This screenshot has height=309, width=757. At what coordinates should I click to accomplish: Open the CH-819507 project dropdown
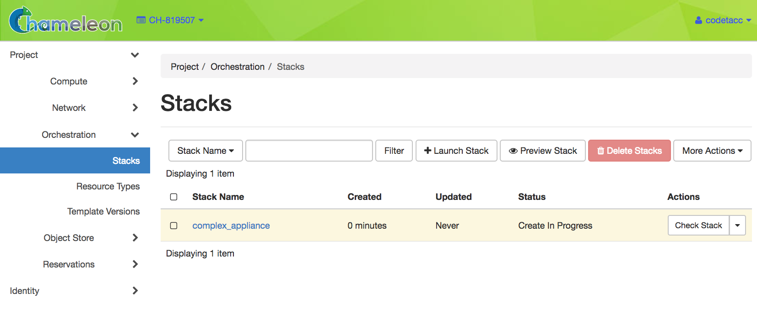[x=170, y=20]
